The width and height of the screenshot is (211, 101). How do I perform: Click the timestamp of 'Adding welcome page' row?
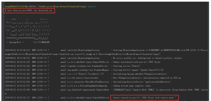[x=17, y=86]
